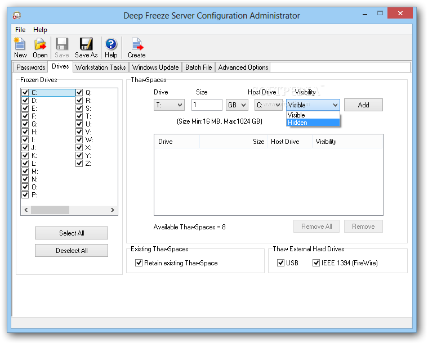Click the Host Drive column header
Screen dimensions: 428x344
tap(289, 142)
